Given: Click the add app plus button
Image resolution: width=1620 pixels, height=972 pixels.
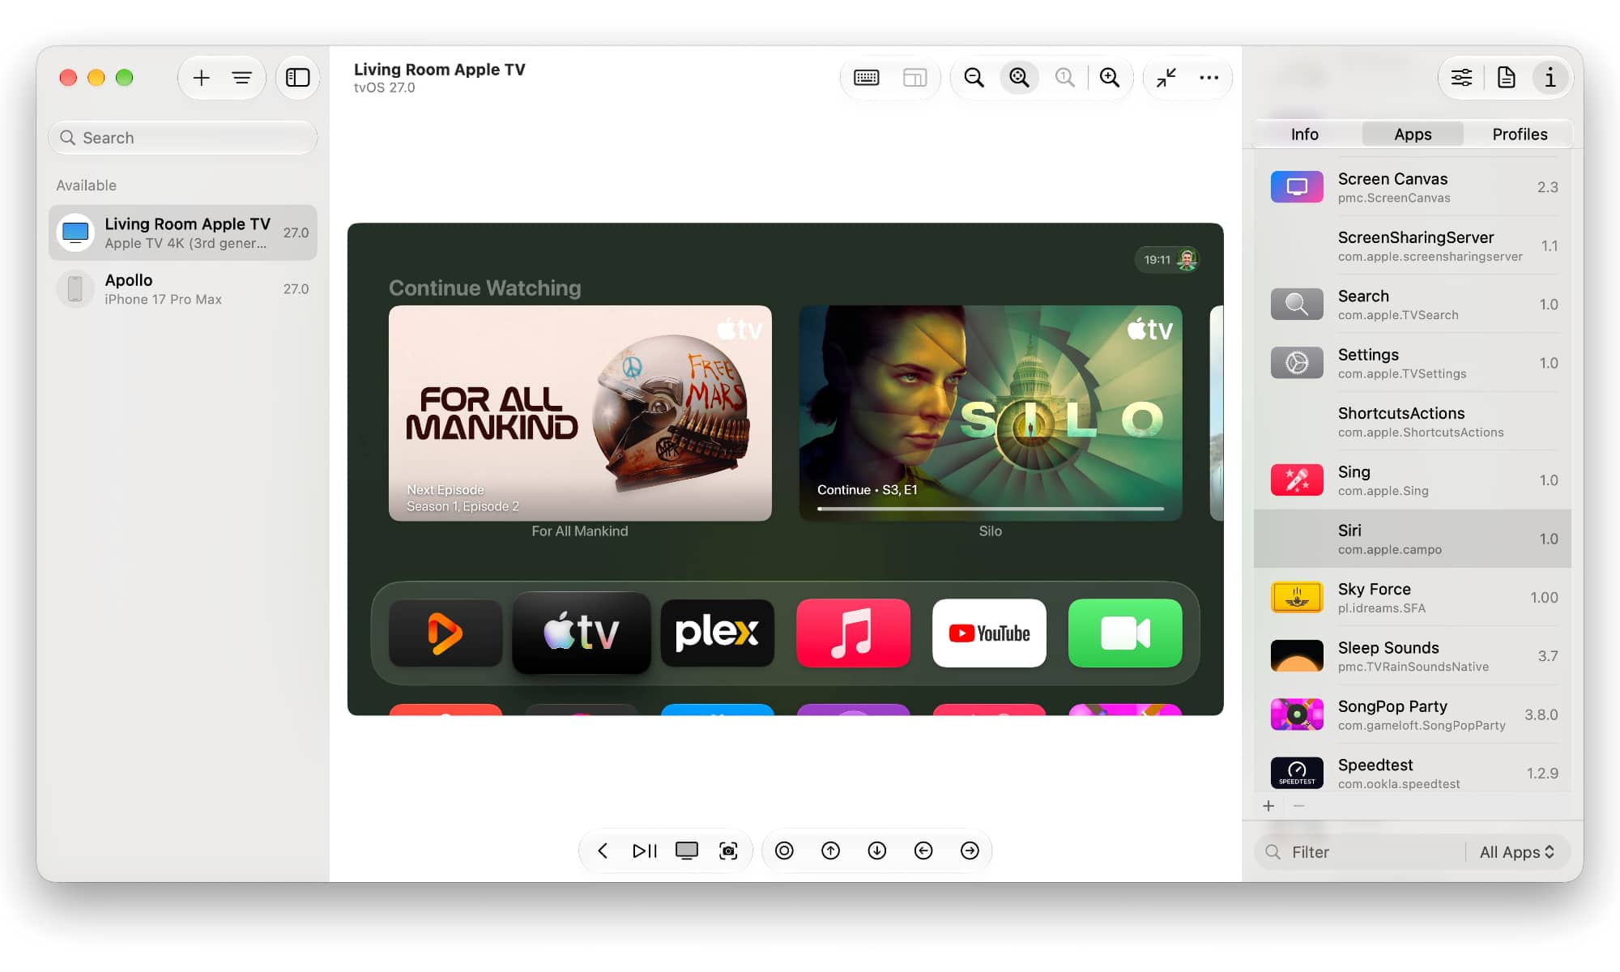Looking at the screenshot, I should point(1268,806).
